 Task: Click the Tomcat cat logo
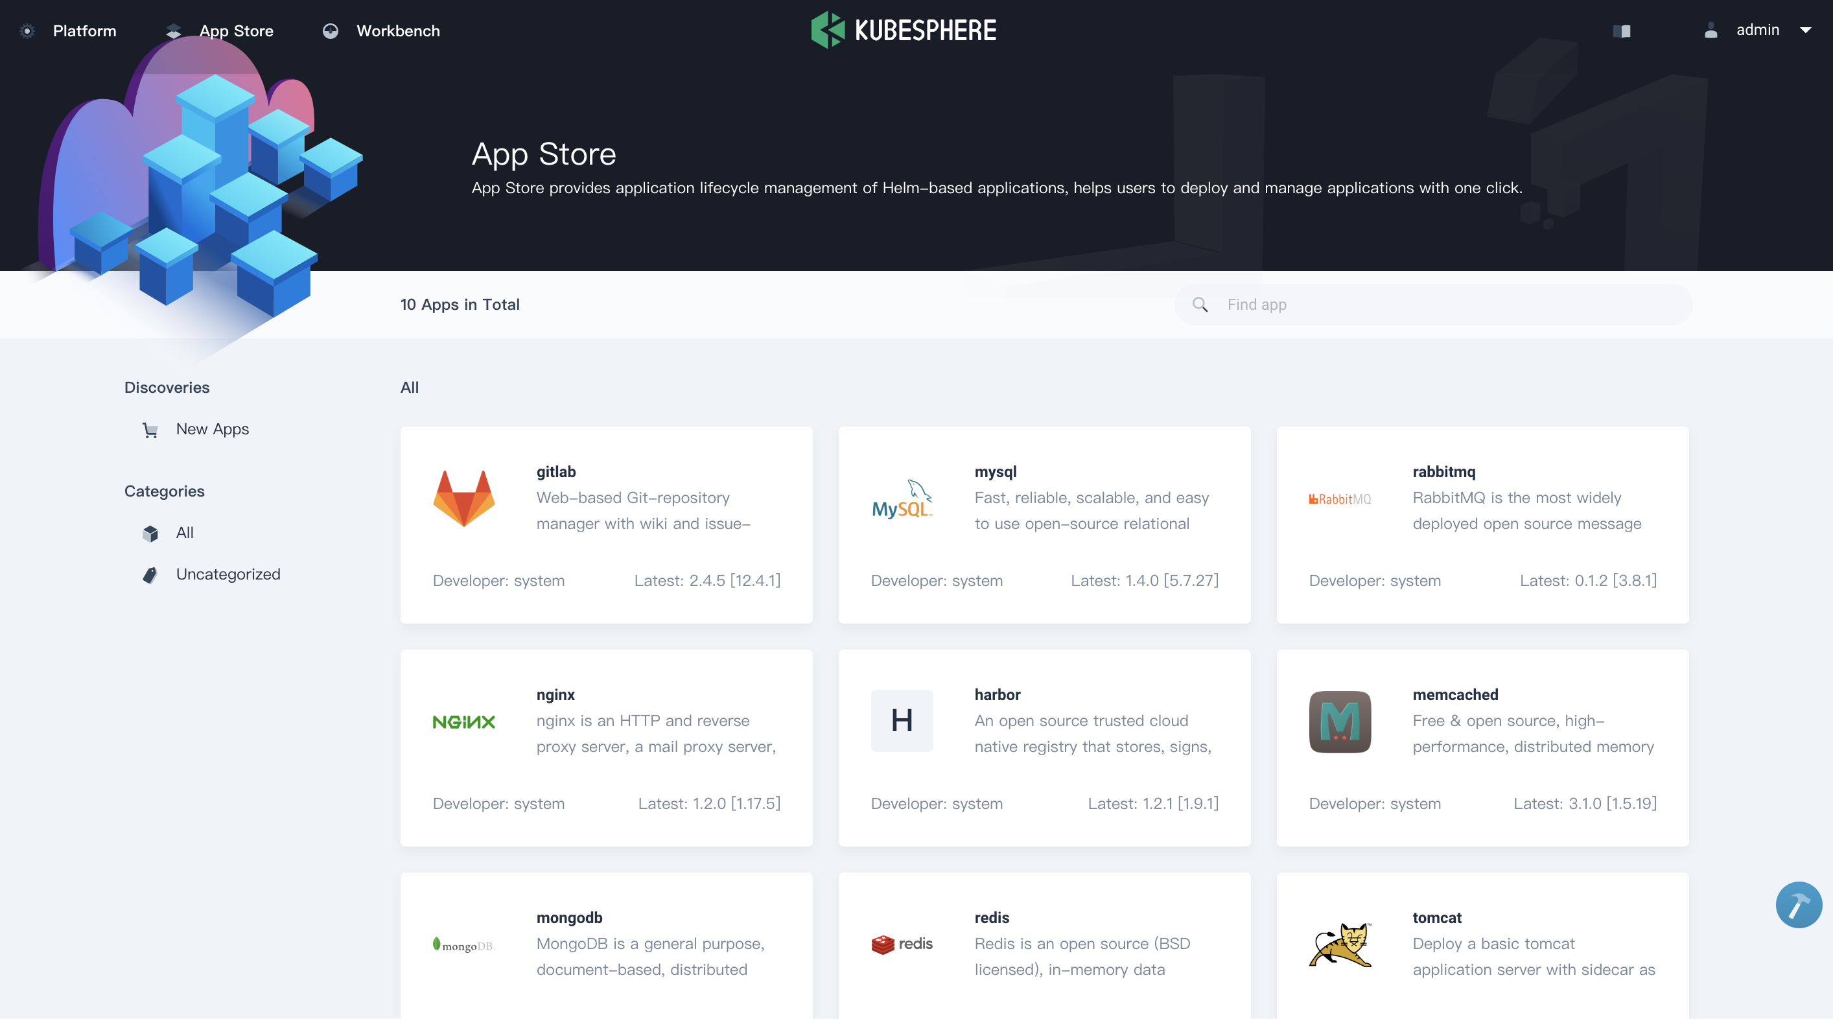[x=1340, y=944]
